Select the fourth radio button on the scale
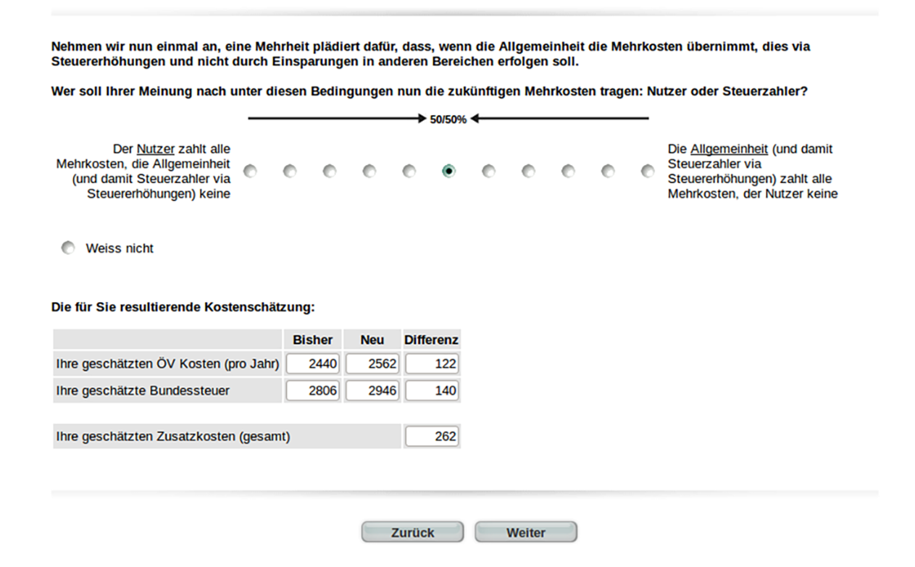This screenshot has width=915, height=567. click(x=369, y=170)
